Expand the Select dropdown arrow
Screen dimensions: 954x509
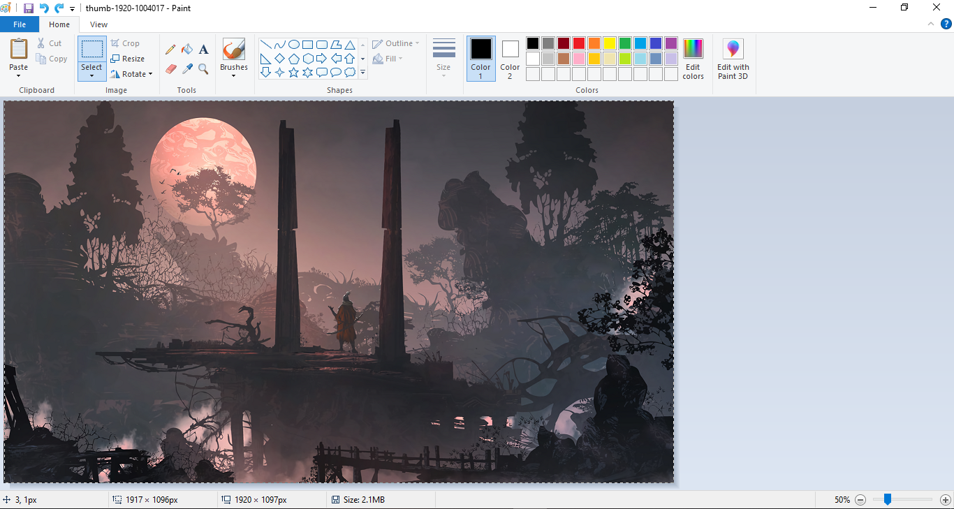pos(91,75)
